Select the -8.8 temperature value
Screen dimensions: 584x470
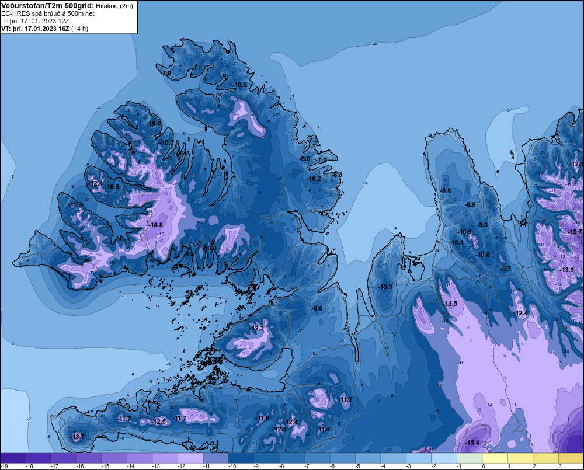[x=446, y=190]
